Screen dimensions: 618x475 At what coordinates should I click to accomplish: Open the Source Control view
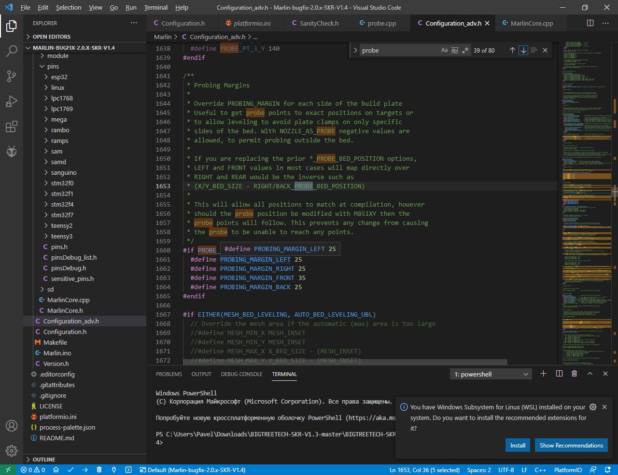click(12, 76)
